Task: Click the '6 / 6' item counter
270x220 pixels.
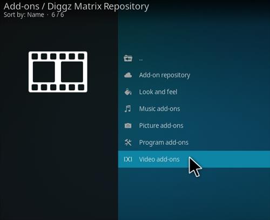Action: (58, 15)
